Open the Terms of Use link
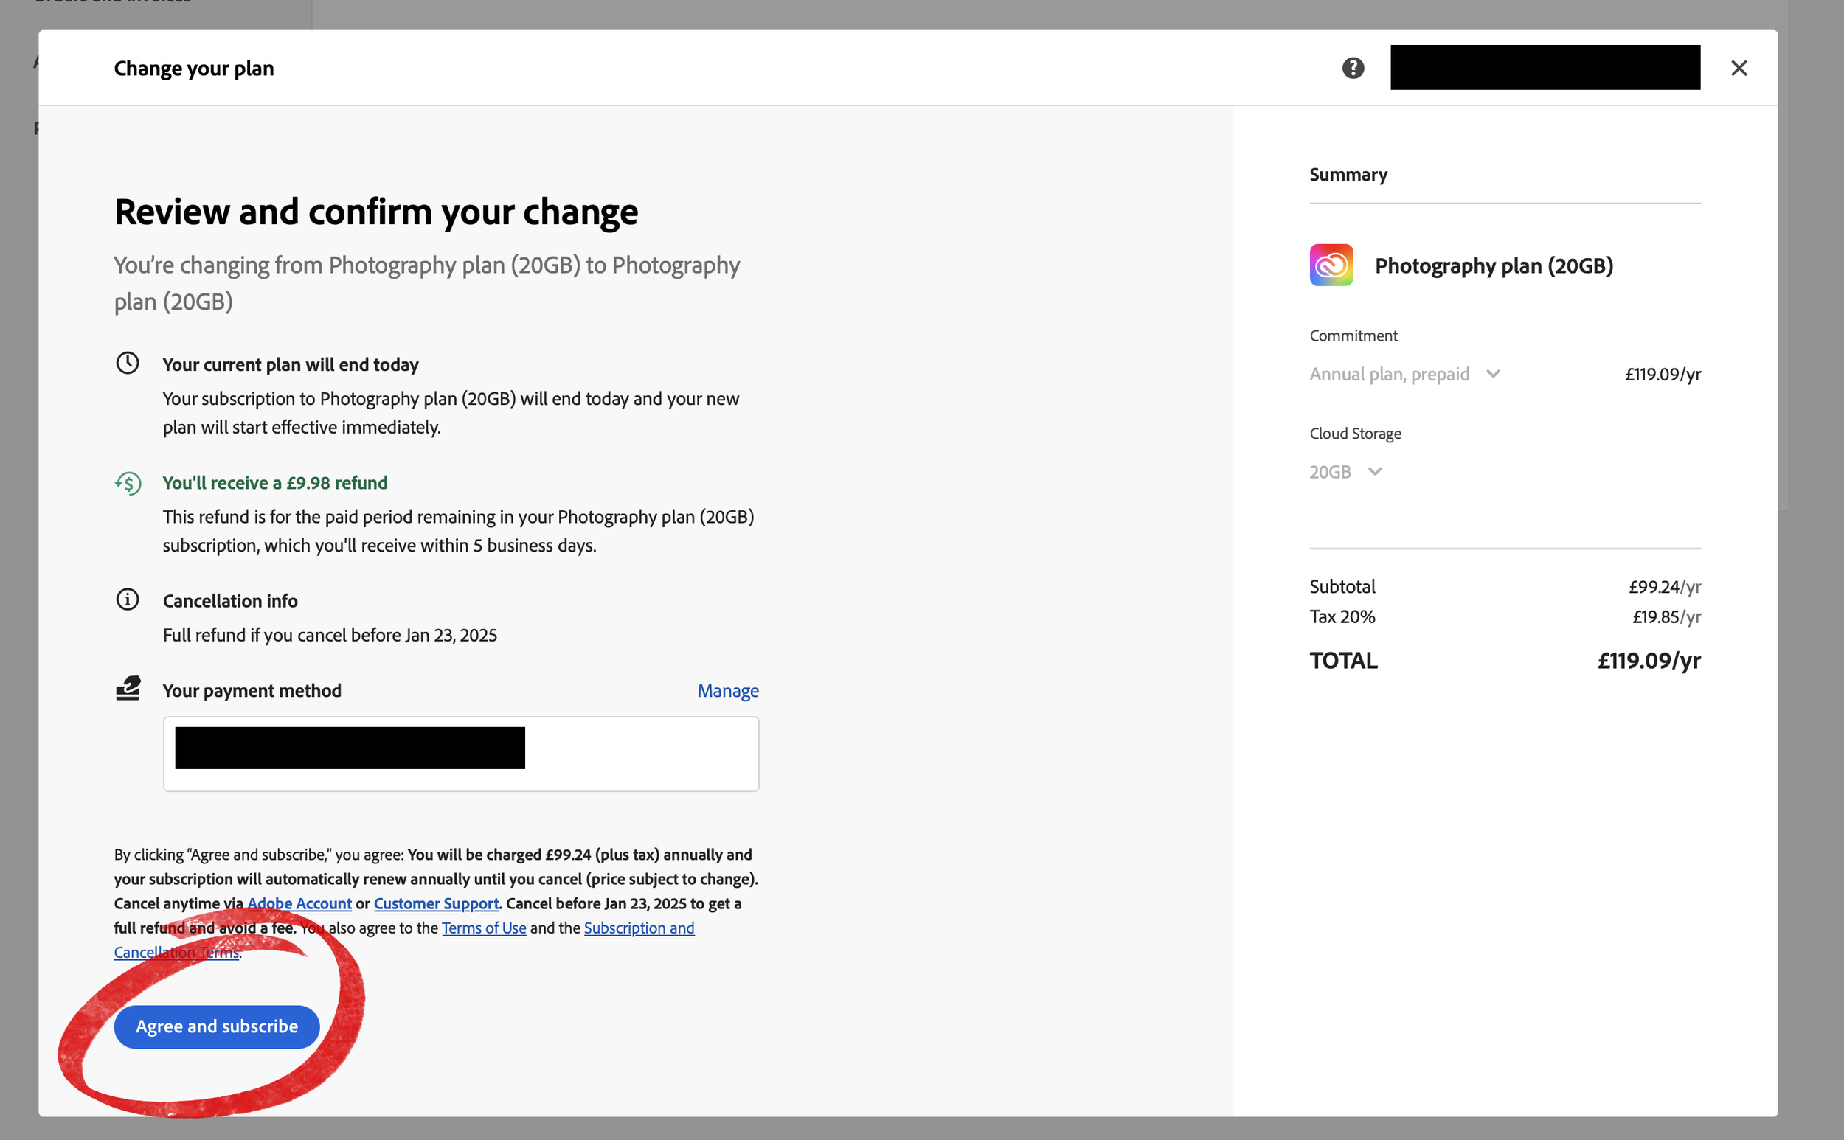The image size is (1844, 1140). [483, 928]
